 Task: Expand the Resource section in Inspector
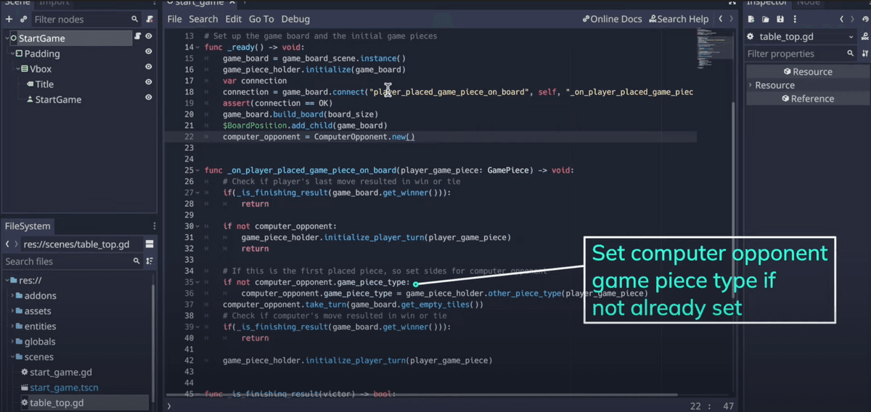(751, 85)
